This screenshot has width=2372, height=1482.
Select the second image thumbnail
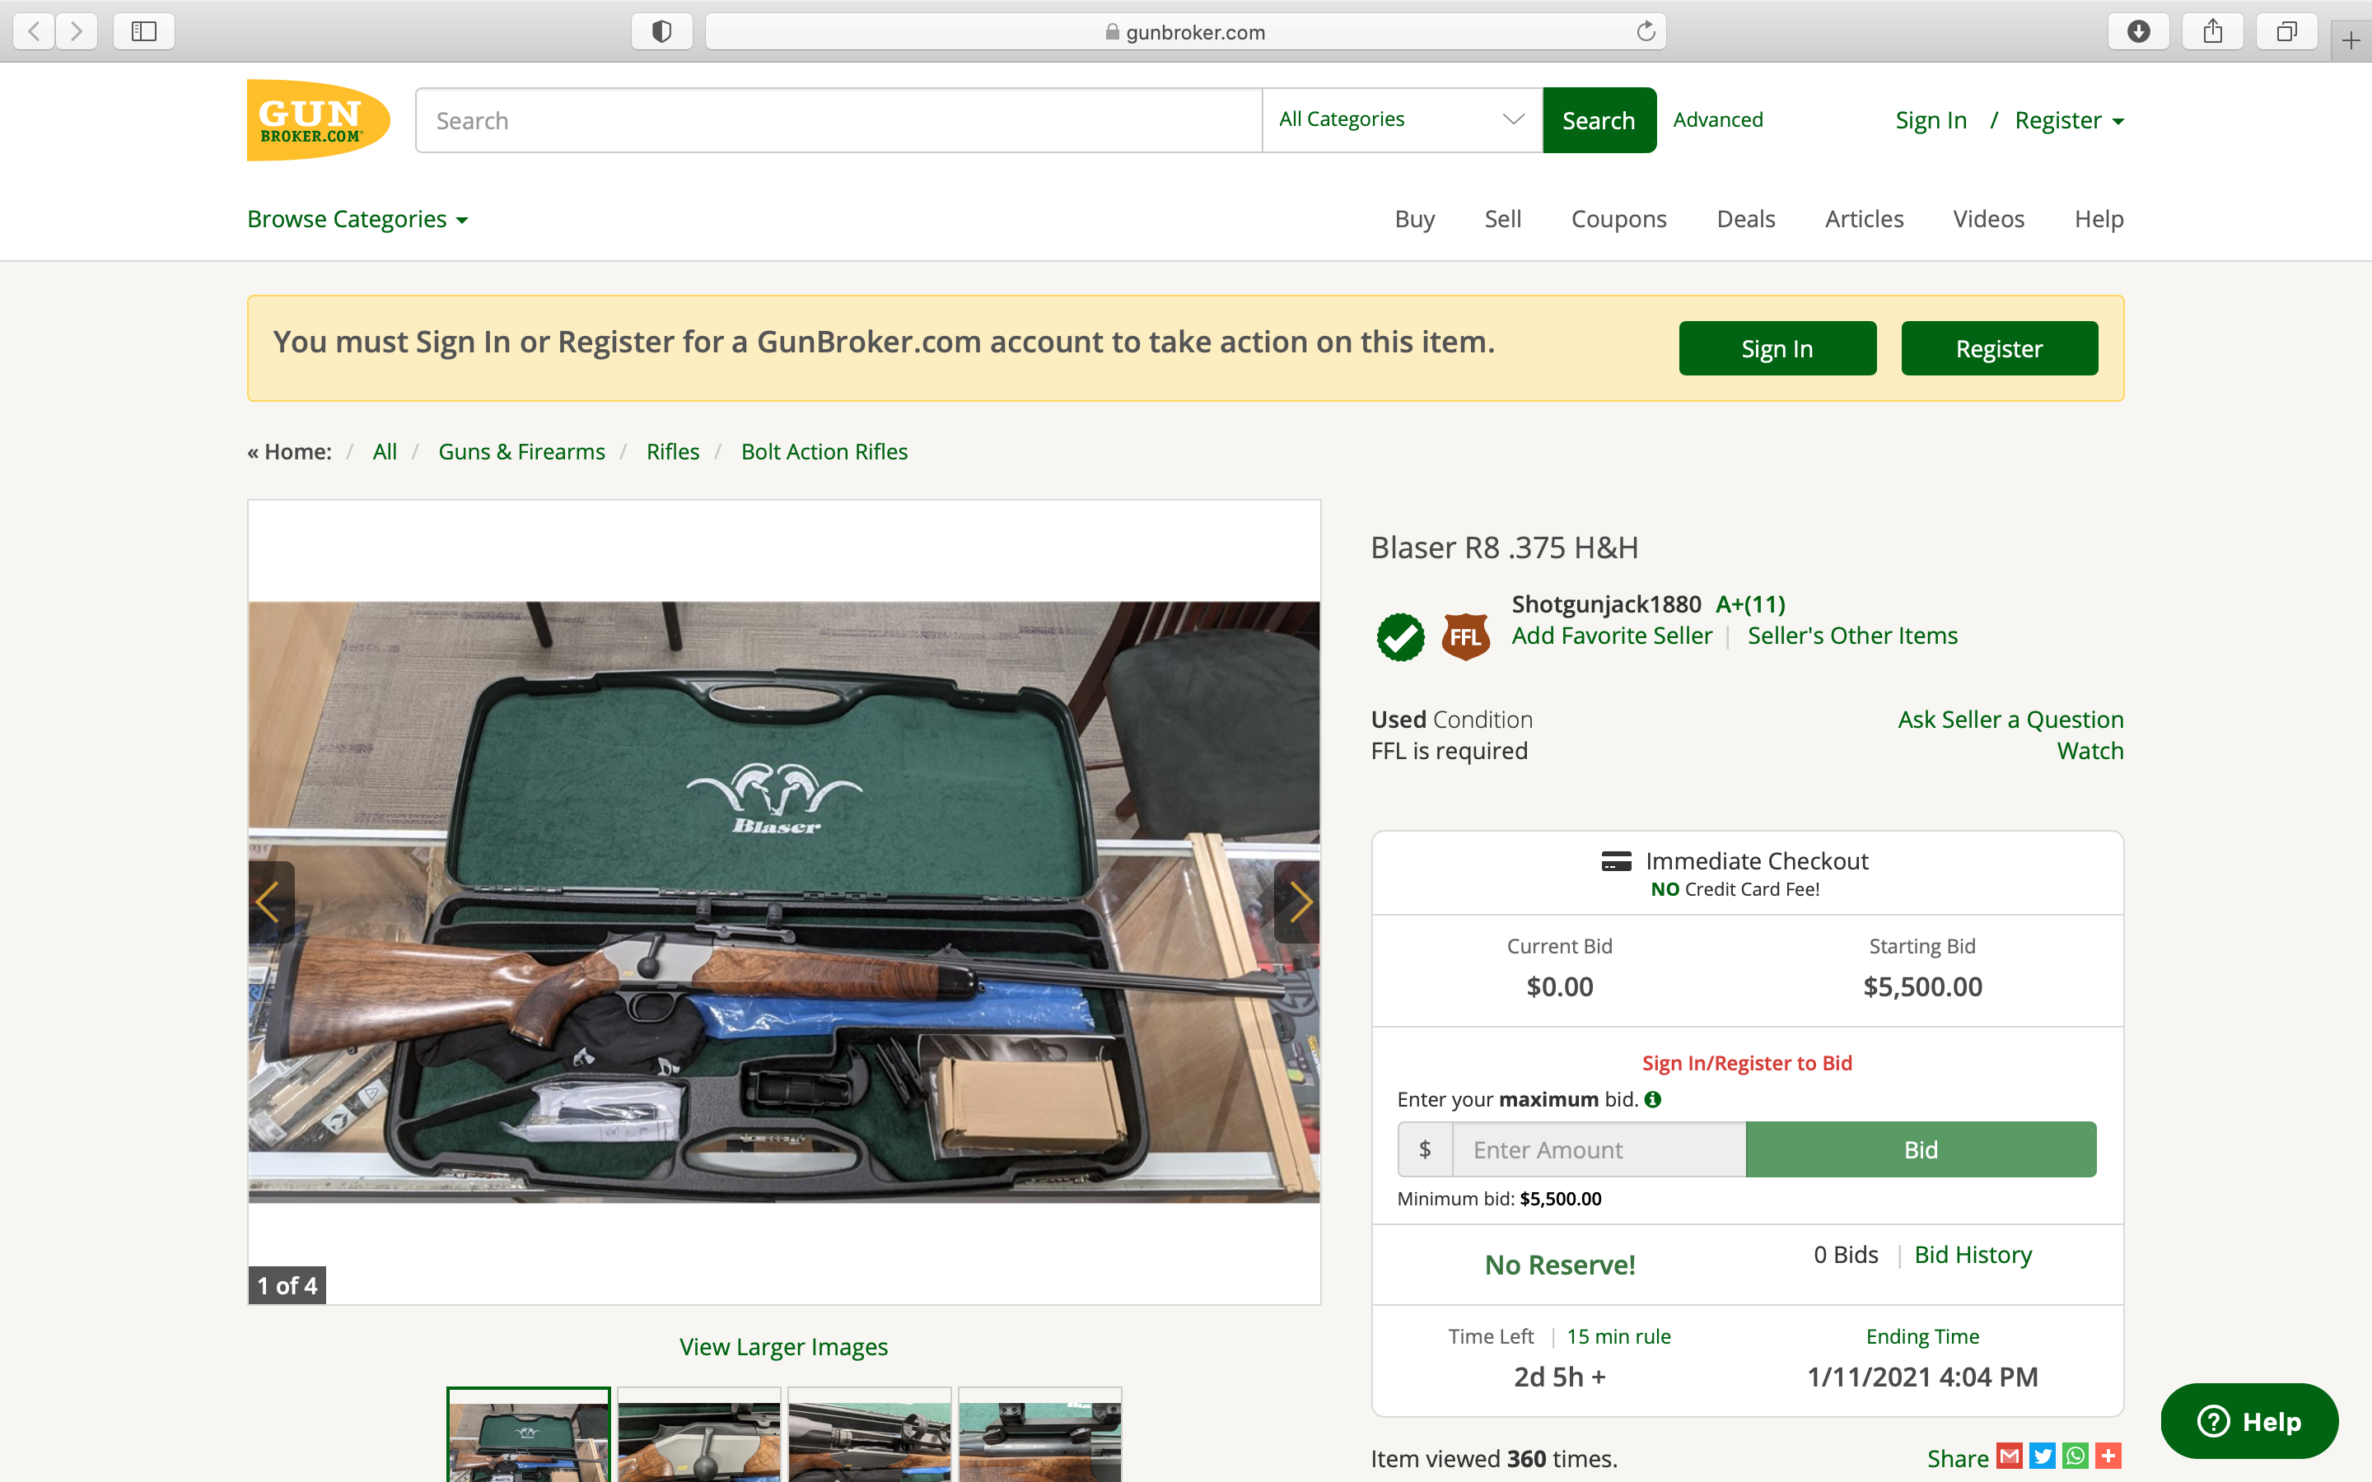tap(699, 1436)
